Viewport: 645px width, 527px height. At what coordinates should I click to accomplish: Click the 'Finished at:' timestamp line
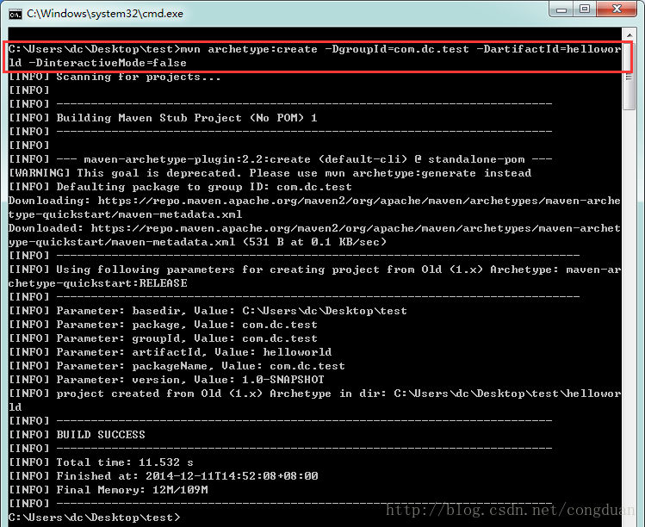[164, 476]
